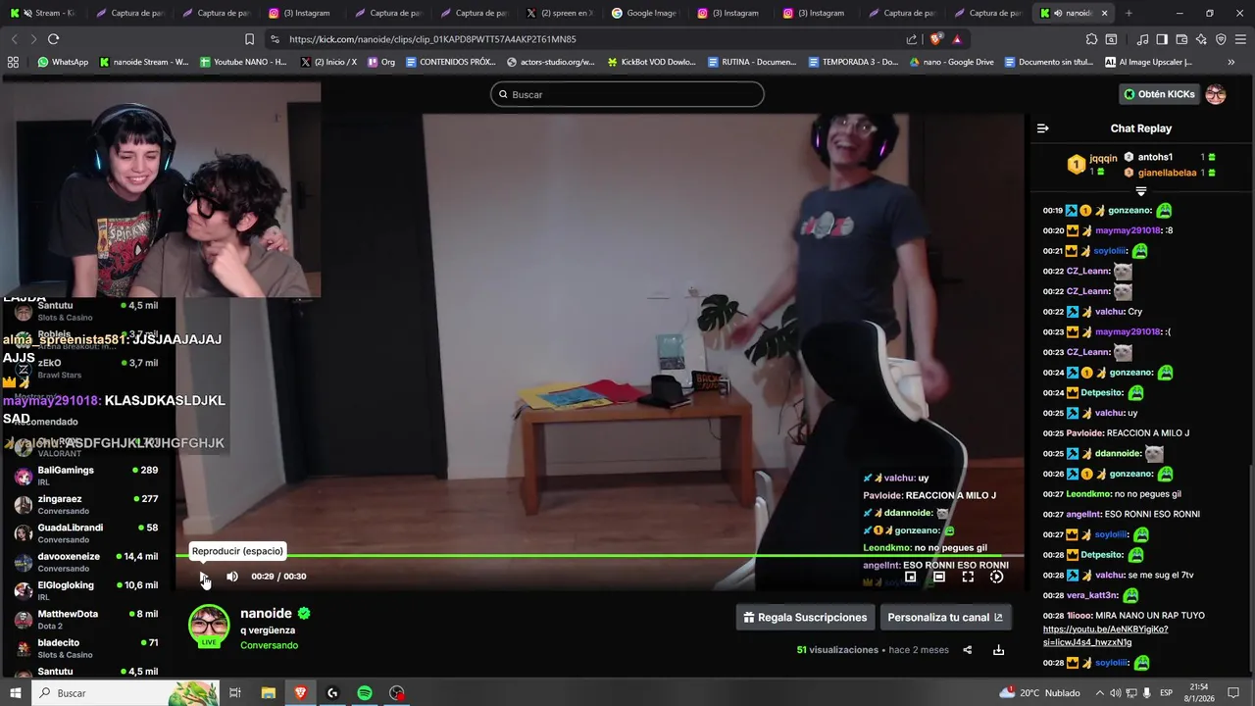Viewport: 1255px width, 706px height.
Task: Open the weather widget showing 20°C Nublado
Action: (1038, 693)
